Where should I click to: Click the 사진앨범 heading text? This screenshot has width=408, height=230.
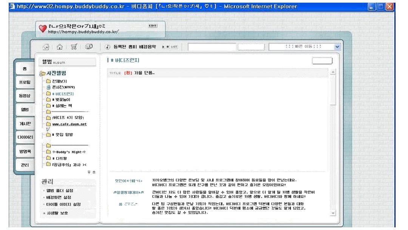[x=56, y=73]
